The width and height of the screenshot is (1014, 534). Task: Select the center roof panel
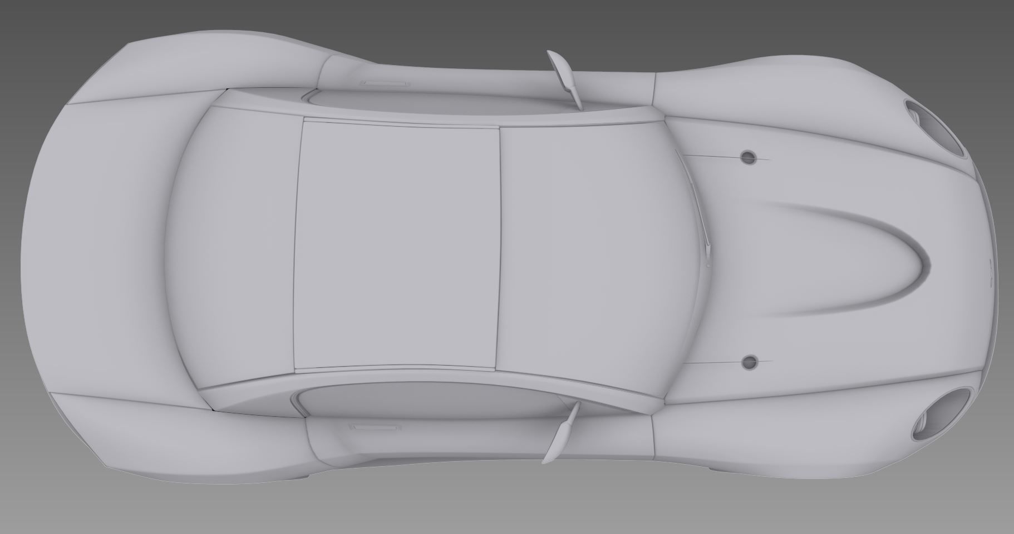pyautogui.click(x=396, y=244)
